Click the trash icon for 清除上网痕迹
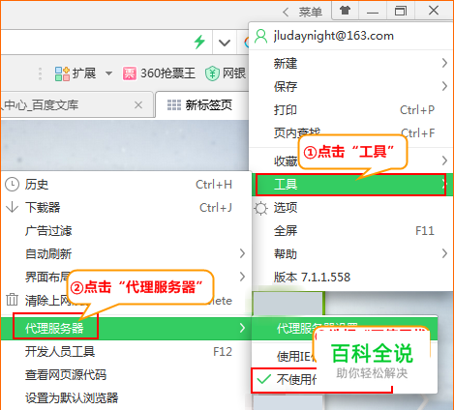Image resolution: width=454 pixels, height=410 pixels. click(x=12, y=300)
